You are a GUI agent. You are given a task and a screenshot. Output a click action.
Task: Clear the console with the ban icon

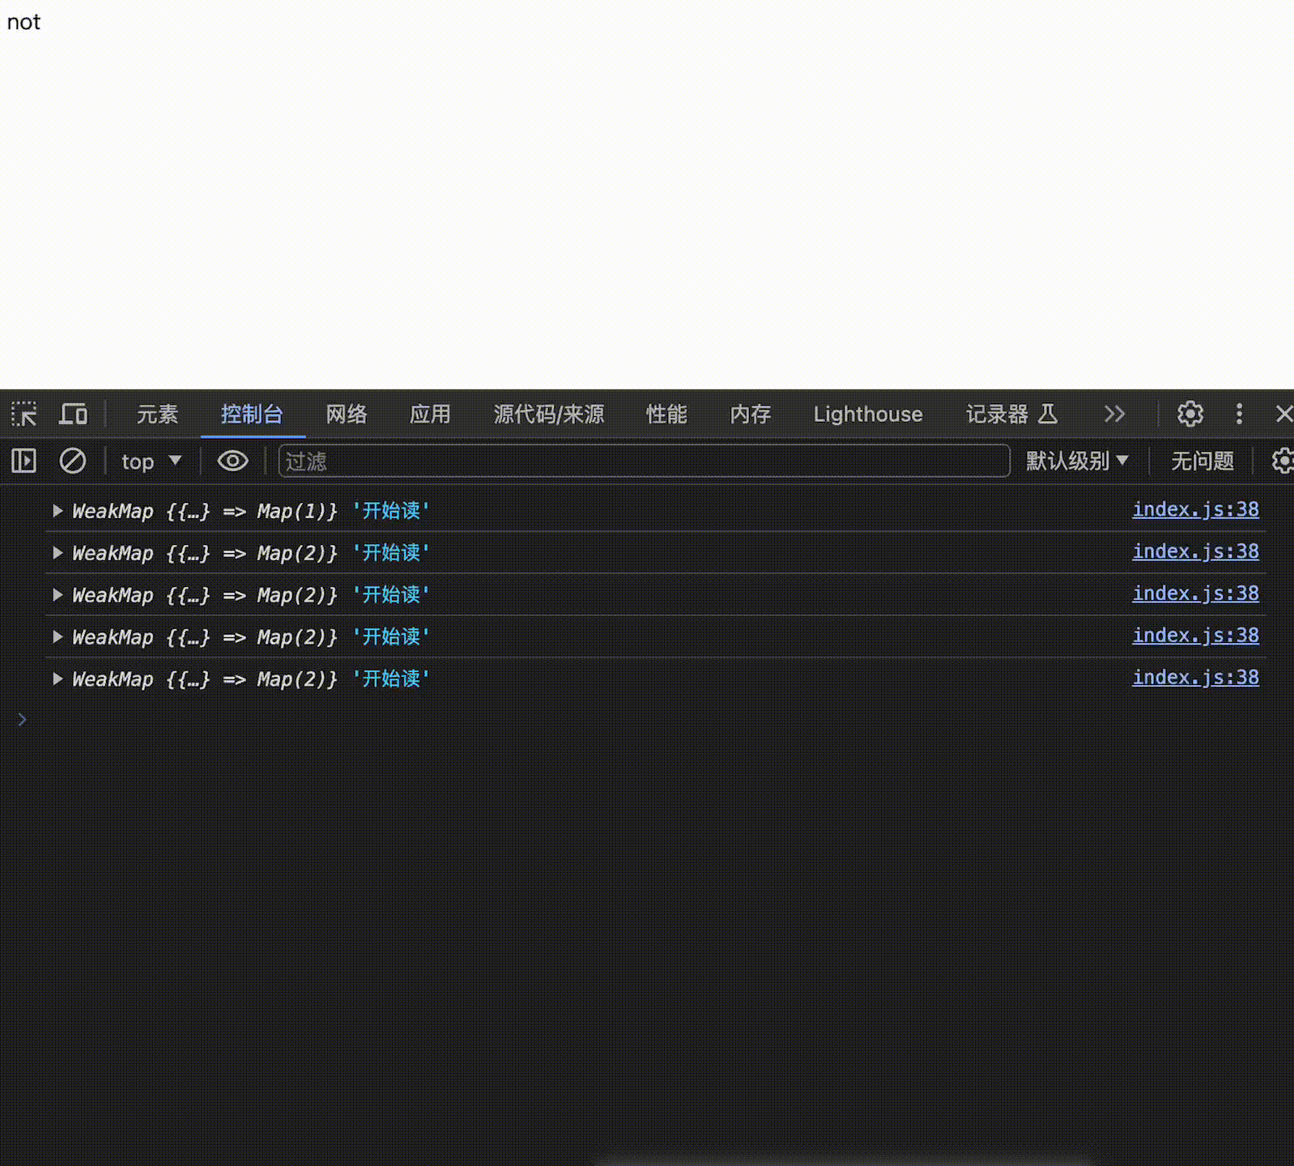tap(73, 462)
